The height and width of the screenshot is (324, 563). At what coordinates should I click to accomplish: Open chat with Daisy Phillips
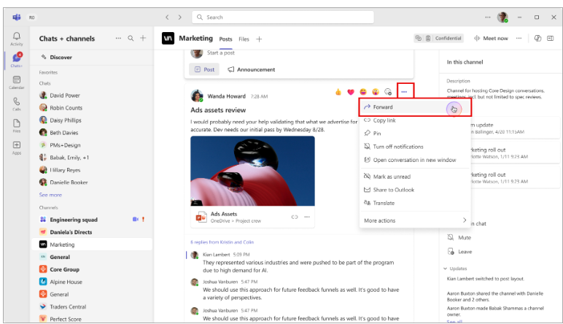tap(92, 120)
